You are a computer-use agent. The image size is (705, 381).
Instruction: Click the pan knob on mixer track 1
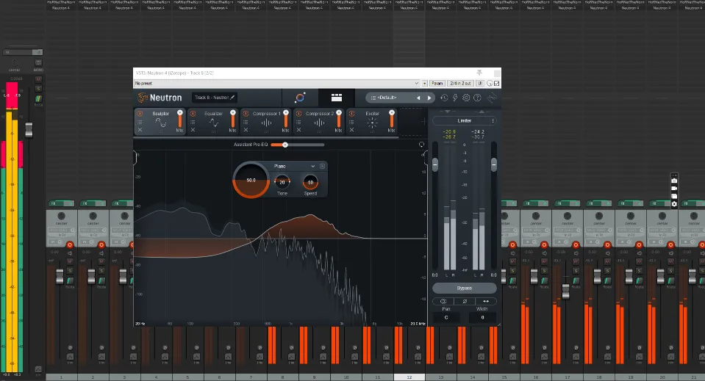pyautogui.click(x=62, y=216)
